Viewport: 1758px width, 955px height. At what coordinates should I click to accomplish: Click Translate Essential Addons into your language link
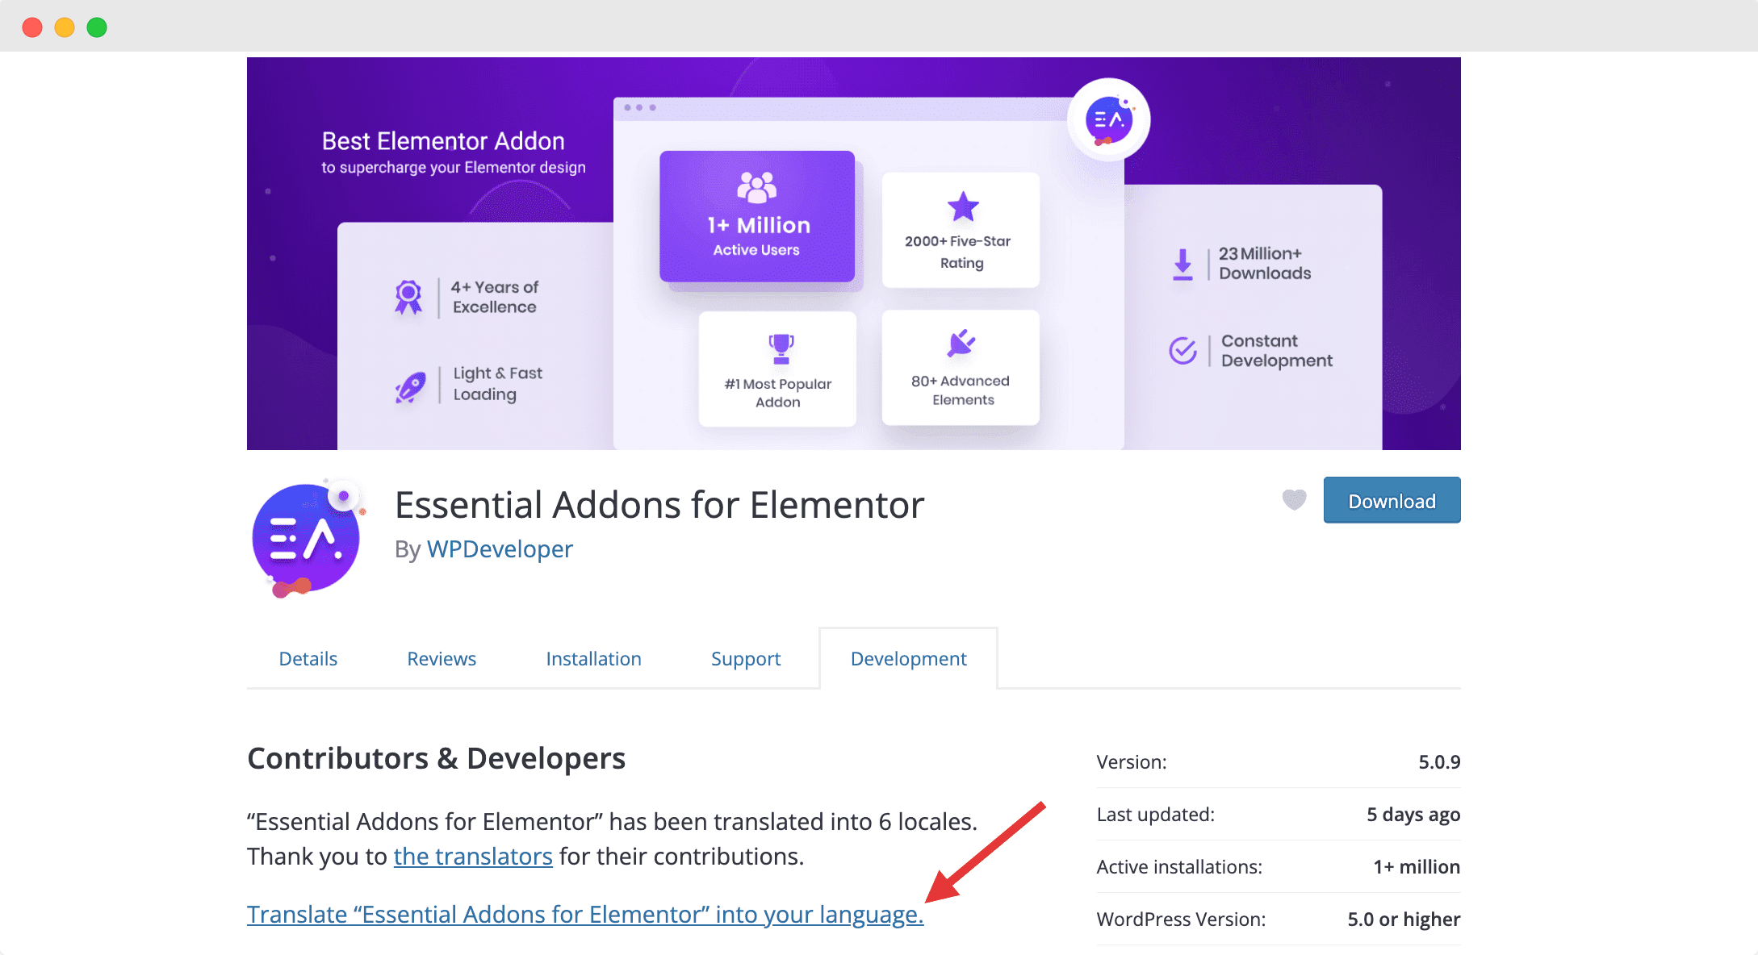point(585,915)
